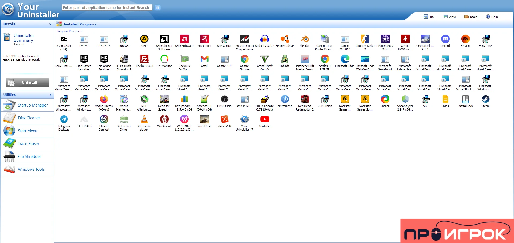This screenshot has height=243, width=514.
Task: Open Windows Tools utility
Action: tap(27, 169)
